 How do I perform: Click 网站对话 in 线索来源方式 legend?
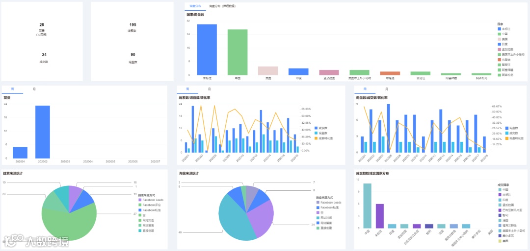tap(146, 220)
